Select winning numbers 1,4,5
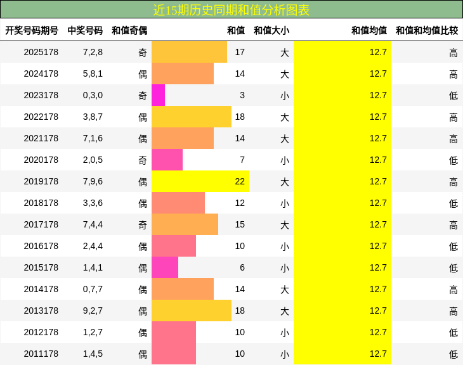Image resolution: width=463 pixels, height=365 pixels. [93, 354]
